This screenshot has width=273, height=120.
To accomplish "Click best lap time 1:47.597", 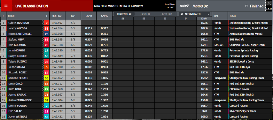I will point(57,23).
